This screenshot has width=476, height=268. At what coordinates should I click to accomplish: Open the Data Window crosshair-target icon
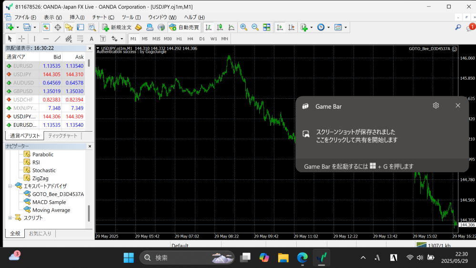pos(57,27)
